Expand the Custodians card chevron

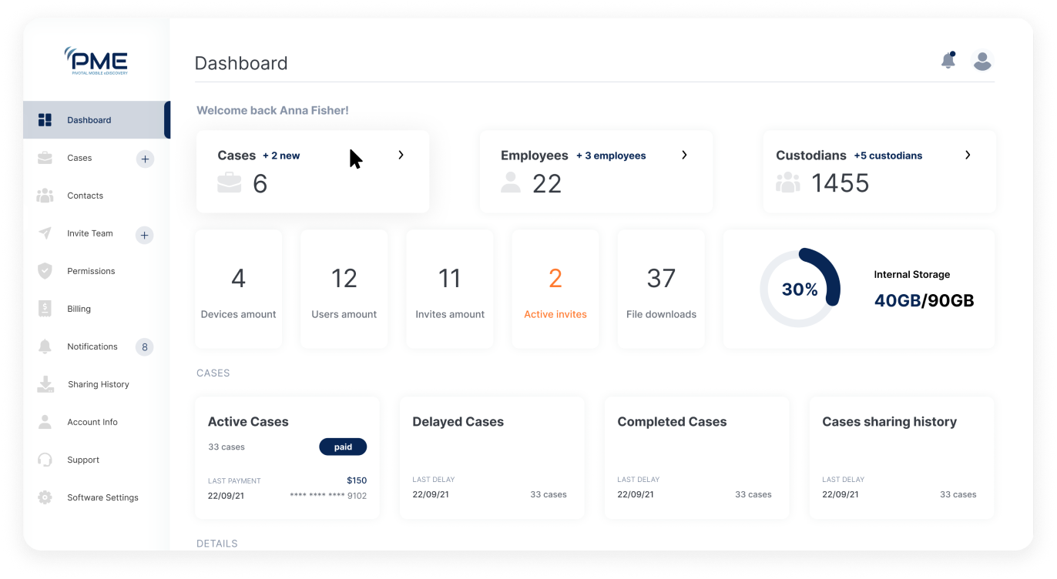click(x=968, y=155)
